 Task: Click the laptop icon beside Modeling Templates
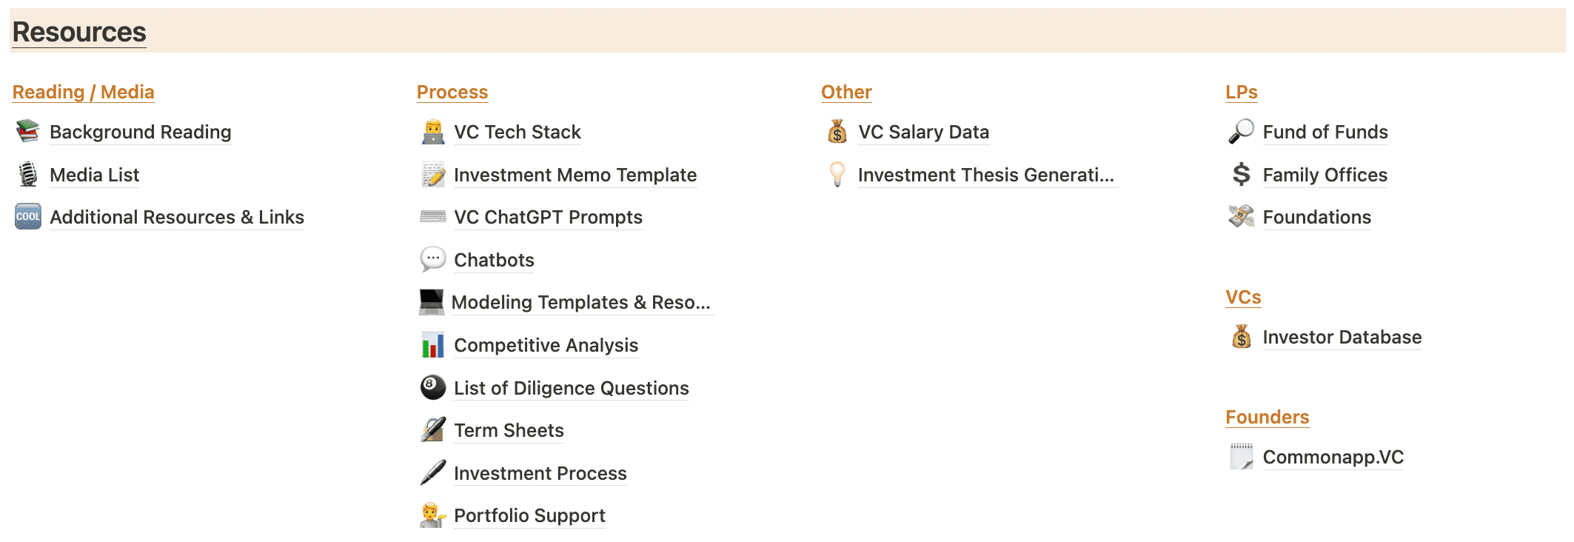coord(430,303)
